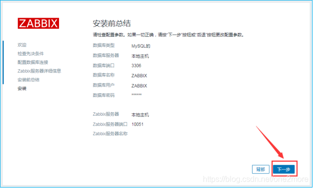Select the 安装前总结 step in sidebar
The image size is (313, 188).
pos(28,80)
